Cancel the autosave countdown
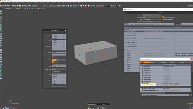Image resolution: width=193 pixels, height=109 pixels. [104, 104]
